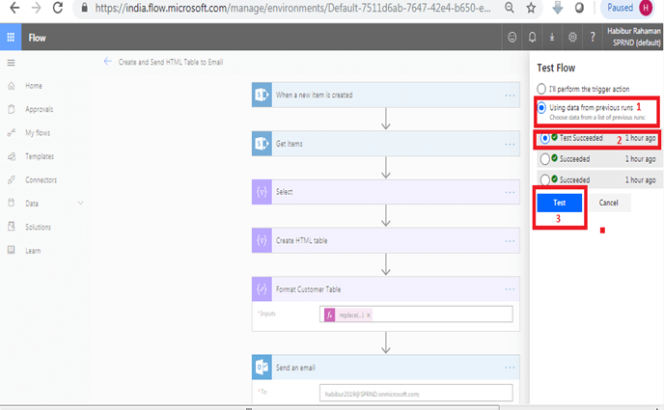
Task: Click the browser extension download arrow icon
Action: [x=558, y=8]
